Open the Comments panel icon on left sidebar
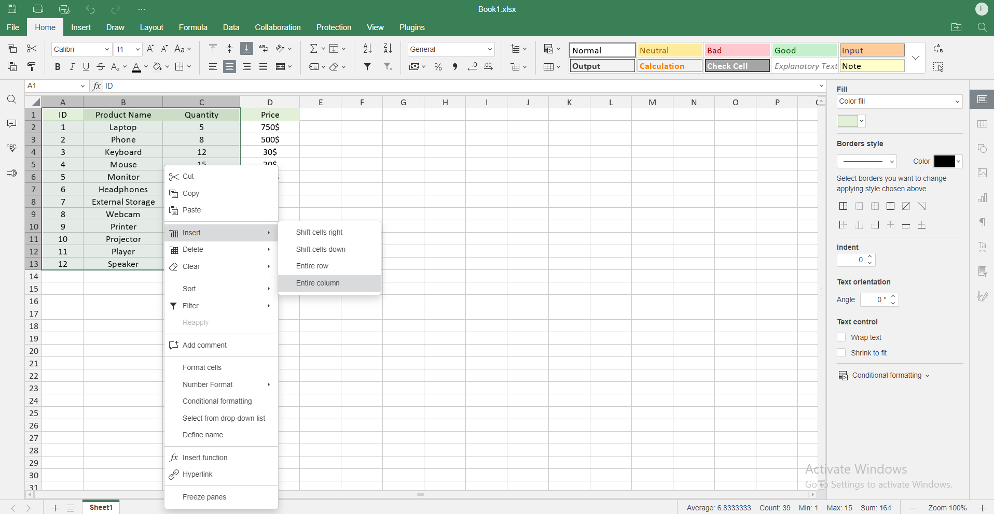Screen dimensions: 994x514 click(11, 124)
